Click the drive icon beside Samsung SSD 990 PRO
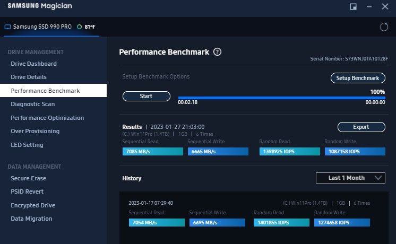The image size is (396, 244). (7, 27)
